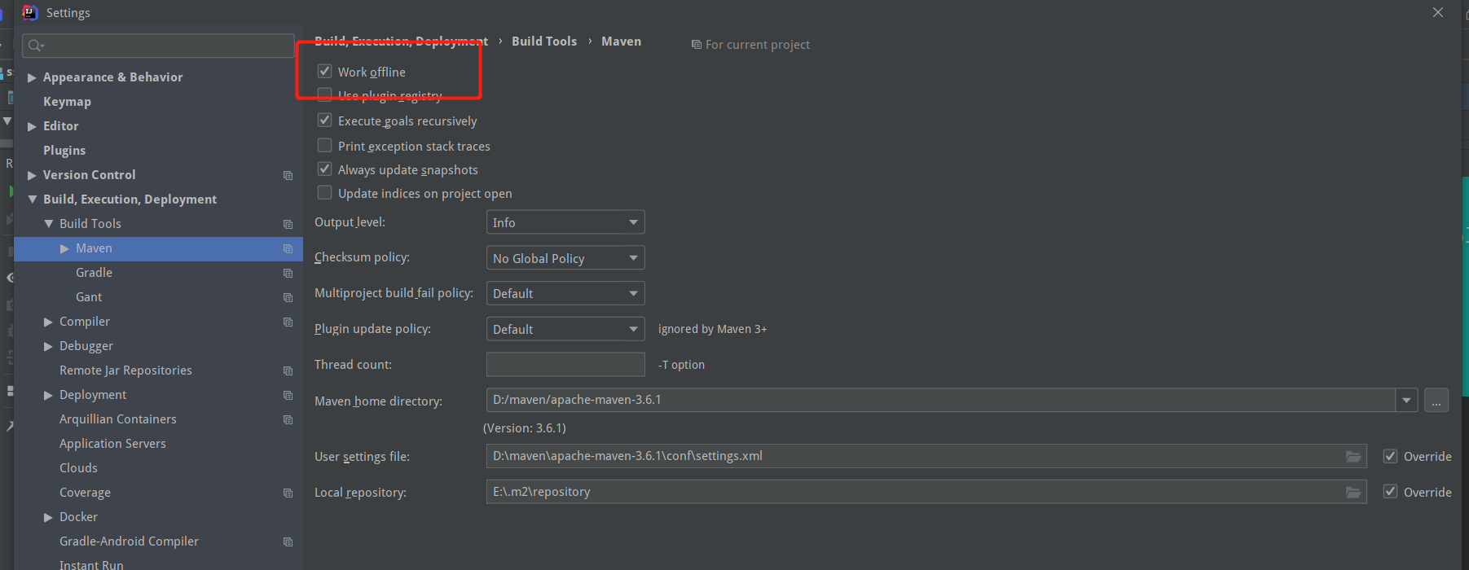Open Multiproject build fail policy dropdown
Image resolution: width=1469 pixels, height=570 pixels.
pos(565,293)
